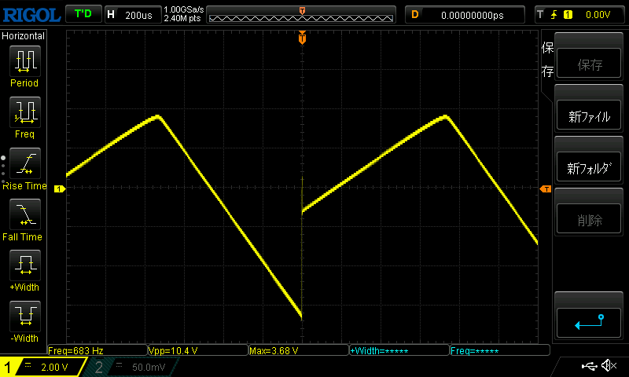Click the Horizontal menu header

click(24, 35)
